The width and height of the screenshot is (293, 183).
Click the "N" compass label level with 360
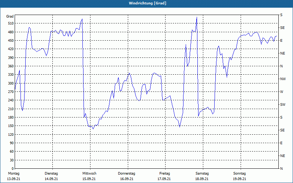(281, 66)
